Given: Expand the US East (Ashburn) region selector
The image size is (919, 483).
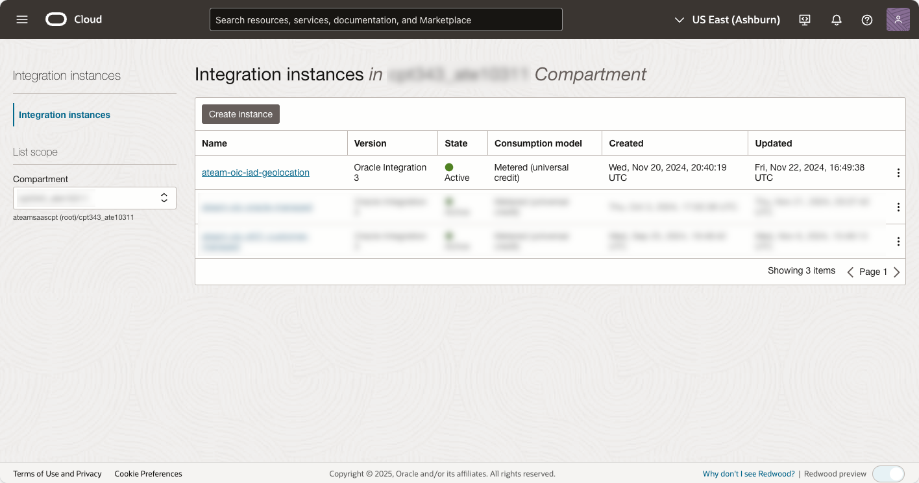Looking at the screenshot, I should (727, 20).
